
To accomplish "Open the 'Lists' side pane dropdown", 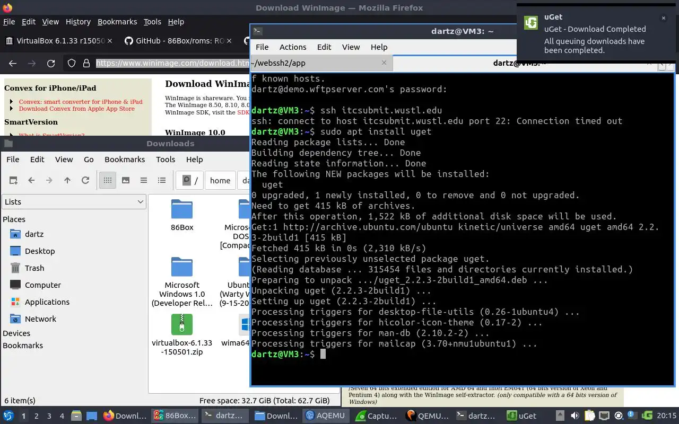I will (74, 201).
